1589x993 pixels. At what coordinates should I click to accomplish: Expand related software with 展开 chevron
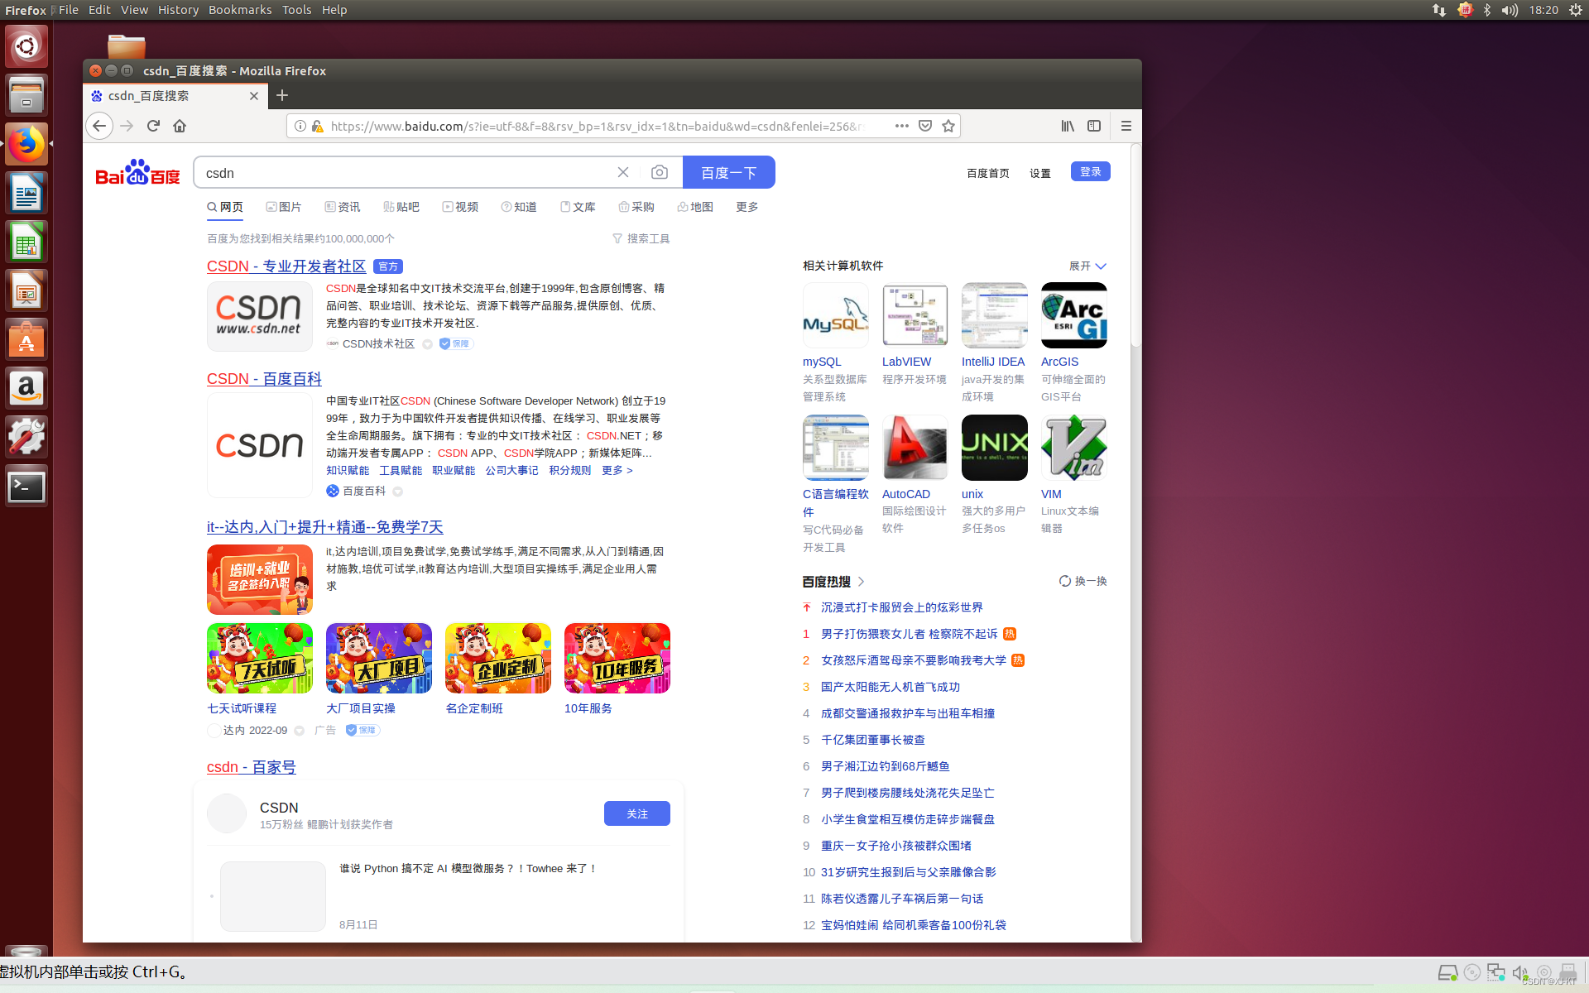pos(1087,266)
